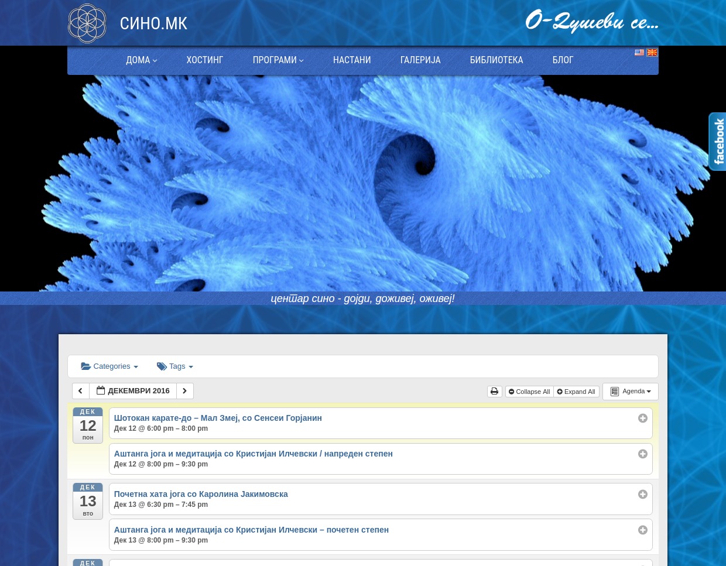
Task: Open the ДЕКЕМВРИ 2016 date picker
Action: 133,391
